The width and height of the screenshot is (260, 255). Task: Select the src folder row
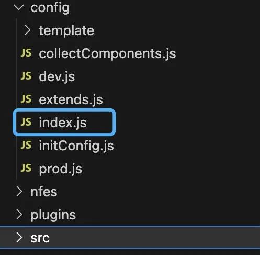130,238
